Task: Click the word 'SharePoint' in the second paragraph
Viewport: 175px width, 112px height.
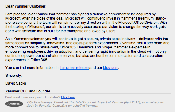Action: (x=49, y=47)
